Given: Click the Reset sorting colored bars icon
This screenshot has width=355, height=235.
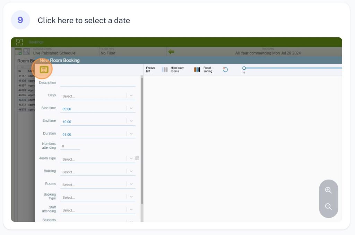Looking at the screenshot, I should pyautogui.click(x=197, y=70).
